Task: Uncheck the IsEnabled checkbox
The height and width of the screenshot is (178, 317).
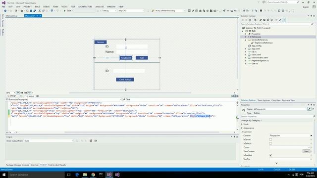Action: [x=270, y=155]
